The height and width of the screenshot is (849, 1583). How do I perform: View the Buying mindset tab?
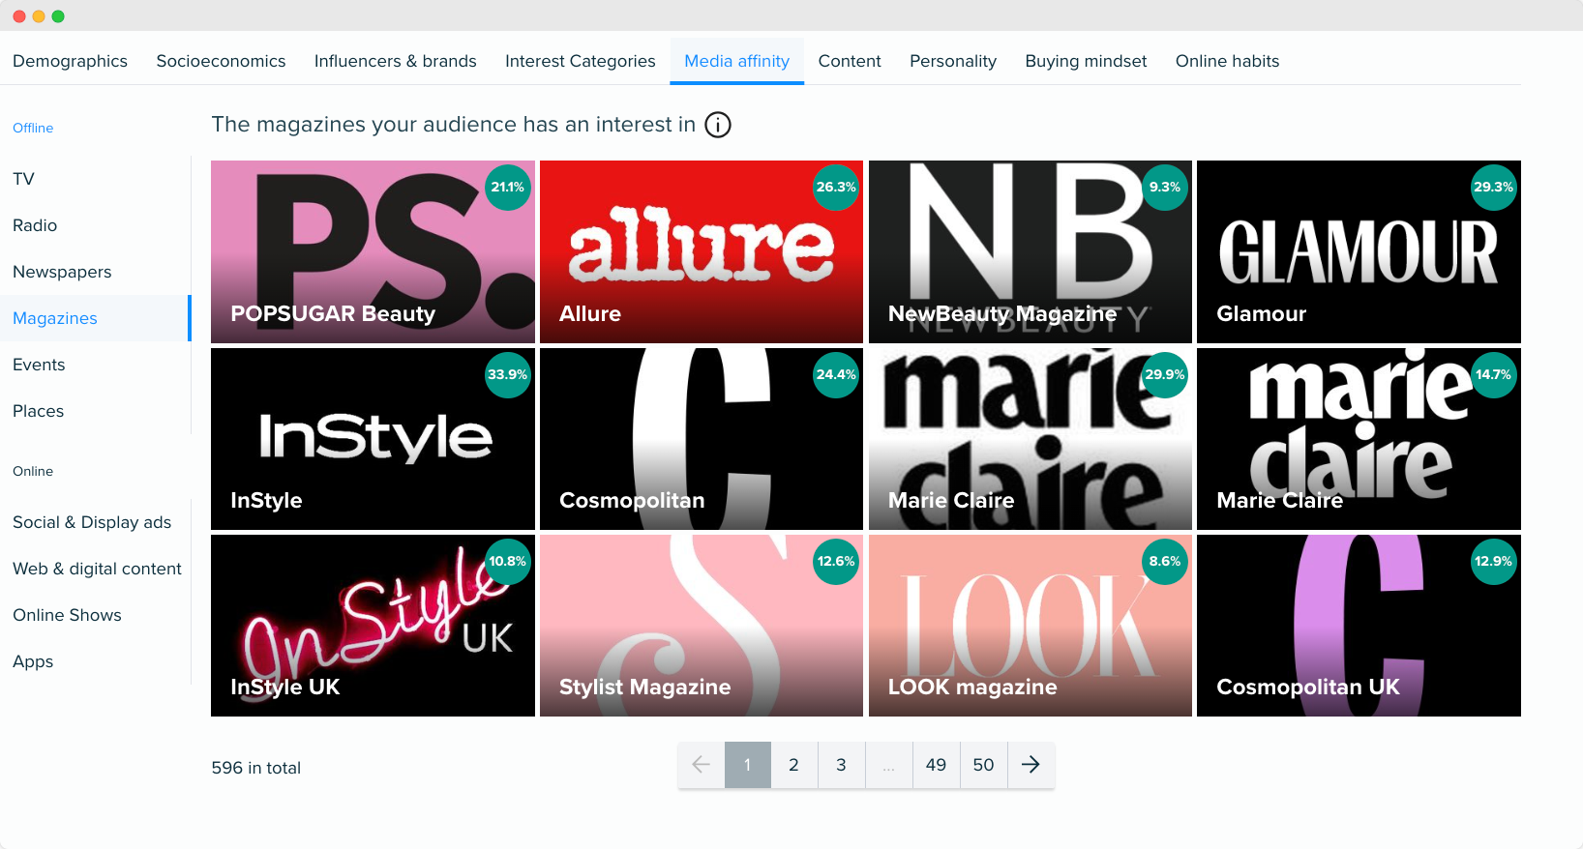coord(1086,61)
